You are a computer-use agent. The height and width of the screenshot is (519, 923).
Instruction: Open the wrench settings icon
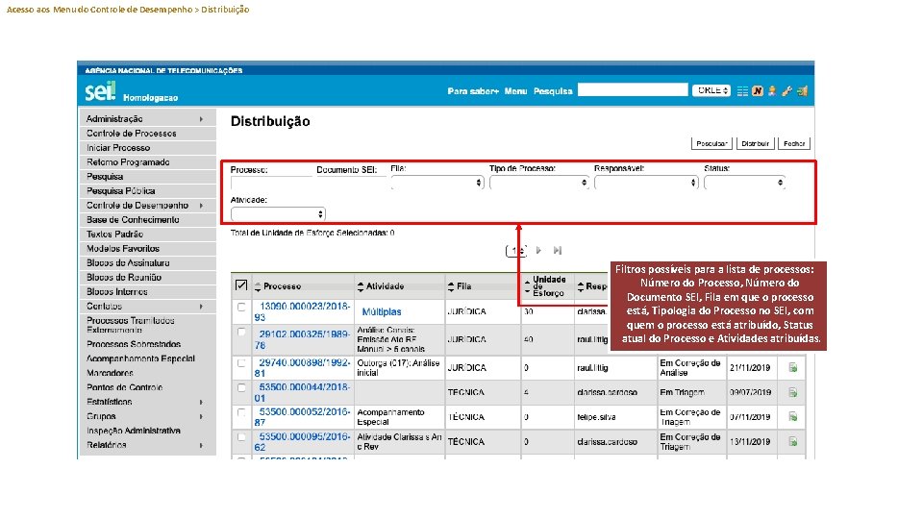(x=786, y=91)
